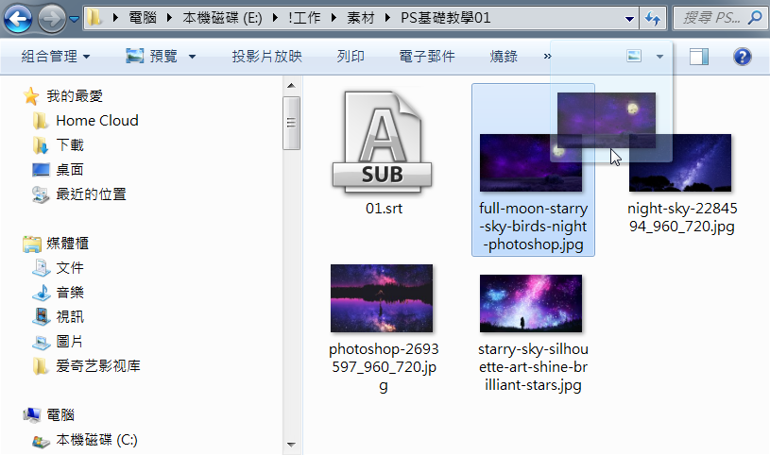The width and height of the screenshot is (770, 455).
Task: Open the address bar history dropdown
Action: pyautogui.click(x=629, y=19)
